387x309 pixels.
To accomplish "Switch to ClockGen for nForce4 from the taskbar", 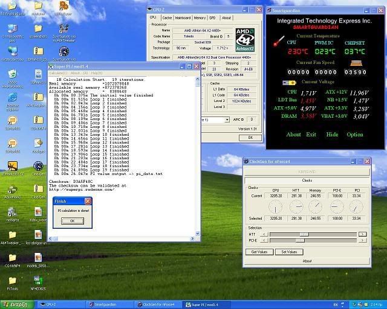I will (x=157, y=305).
